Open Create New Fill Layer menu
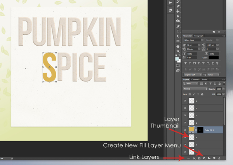This screenshot has height=165, width=233. click(x=204, y=158)
